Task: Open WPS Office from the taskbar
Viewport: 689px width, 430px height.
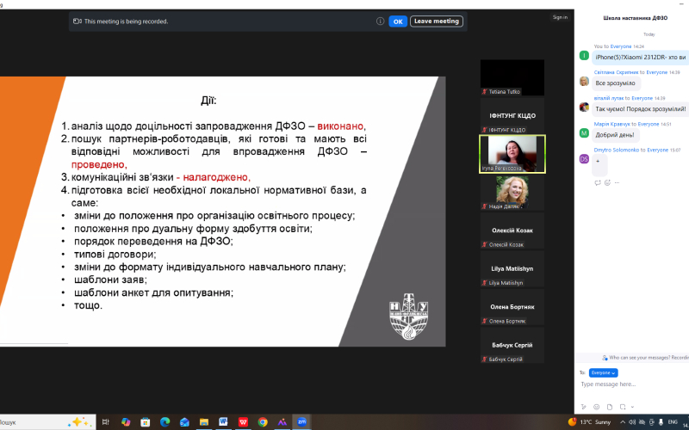Action: [x=243, y=422]
